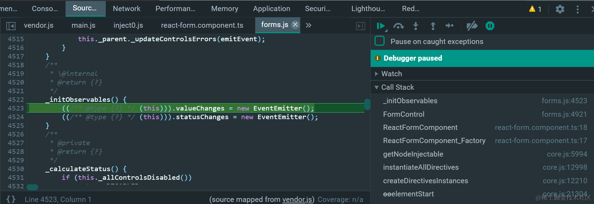Open forms.js:4921 source location
Viewport: 594px width, 204px height.
564,114
